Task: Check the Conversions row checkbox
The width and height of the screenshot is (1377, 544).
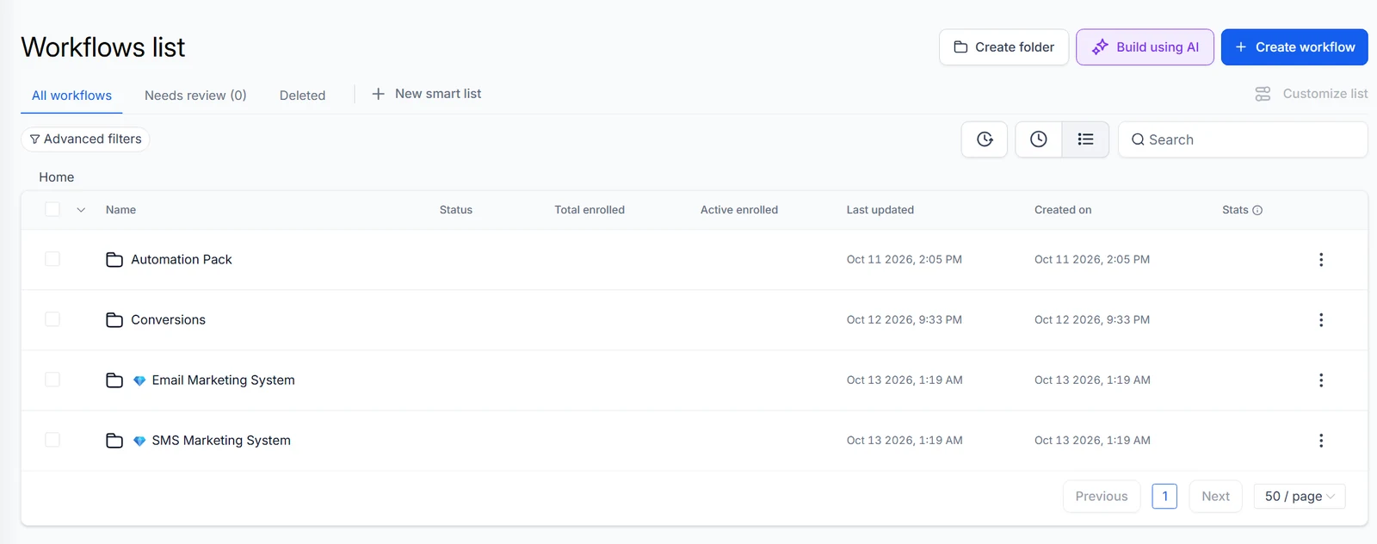Action: tap(52, 319)
